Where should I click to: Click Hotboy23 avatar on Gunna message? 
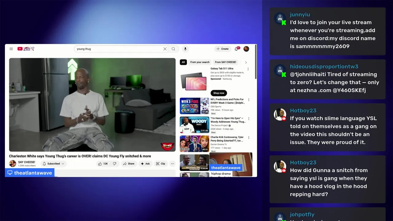pos(280,166)
